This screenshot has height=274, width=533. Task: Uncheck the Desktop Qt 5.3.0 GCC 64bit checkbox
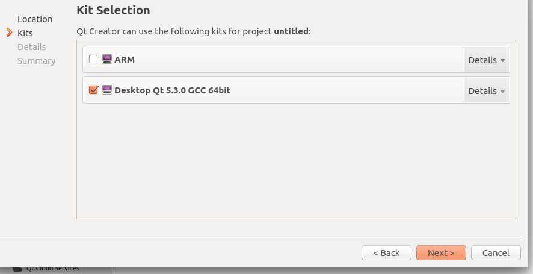(x=93, y=90)
